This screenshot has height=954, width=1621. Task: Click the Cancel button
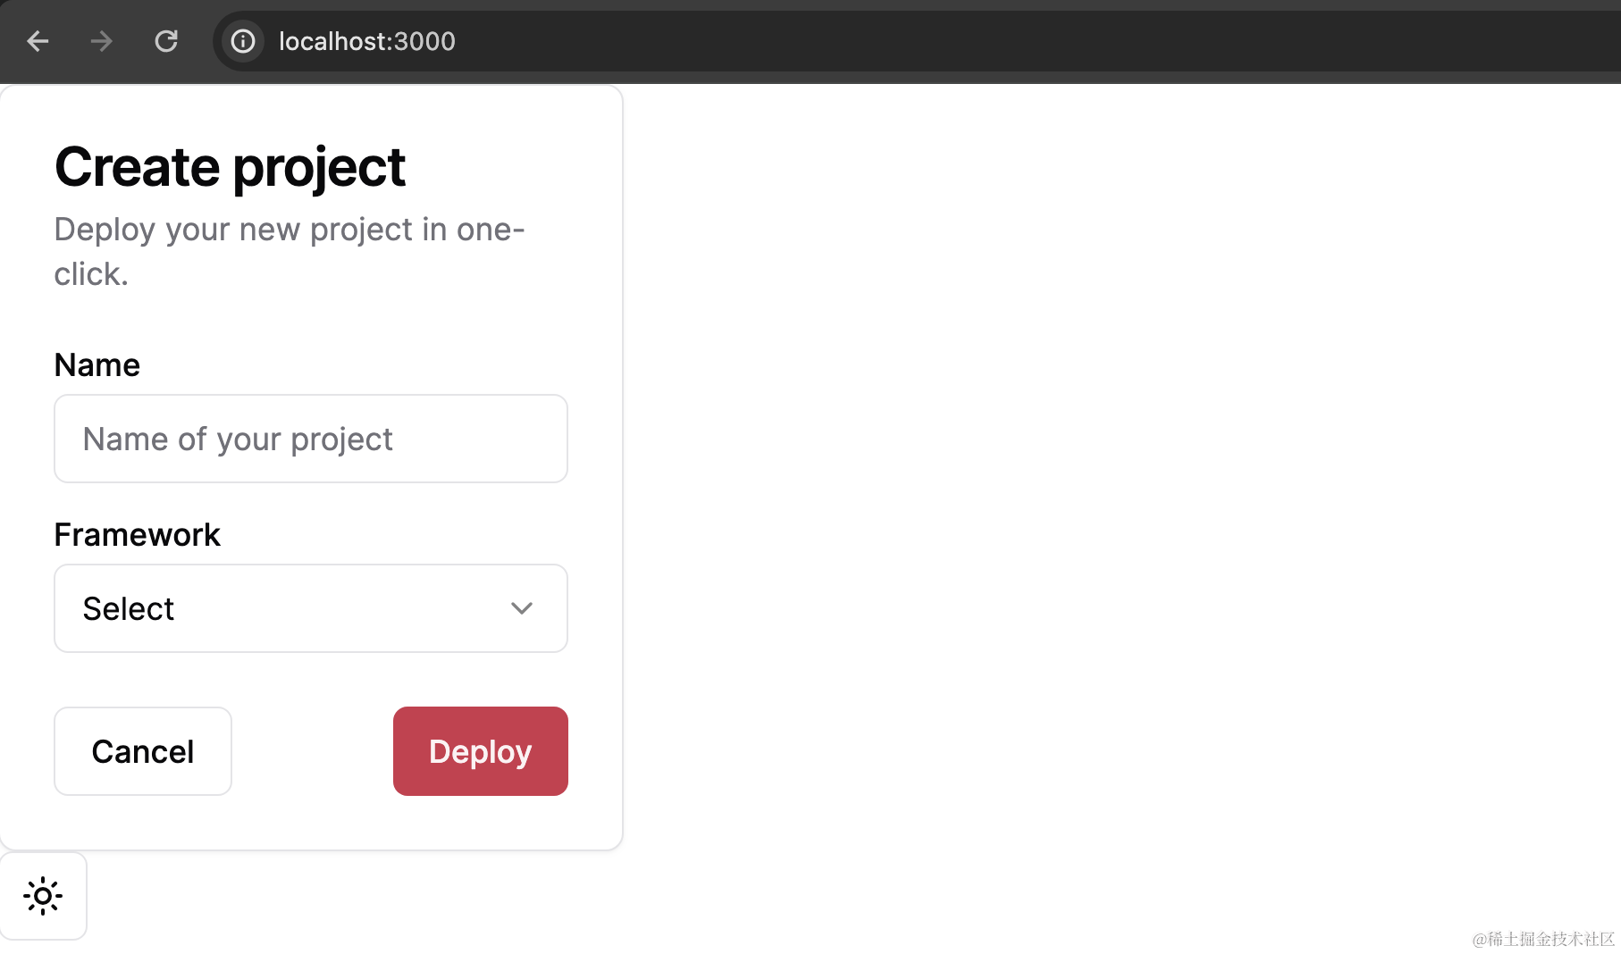143,751
